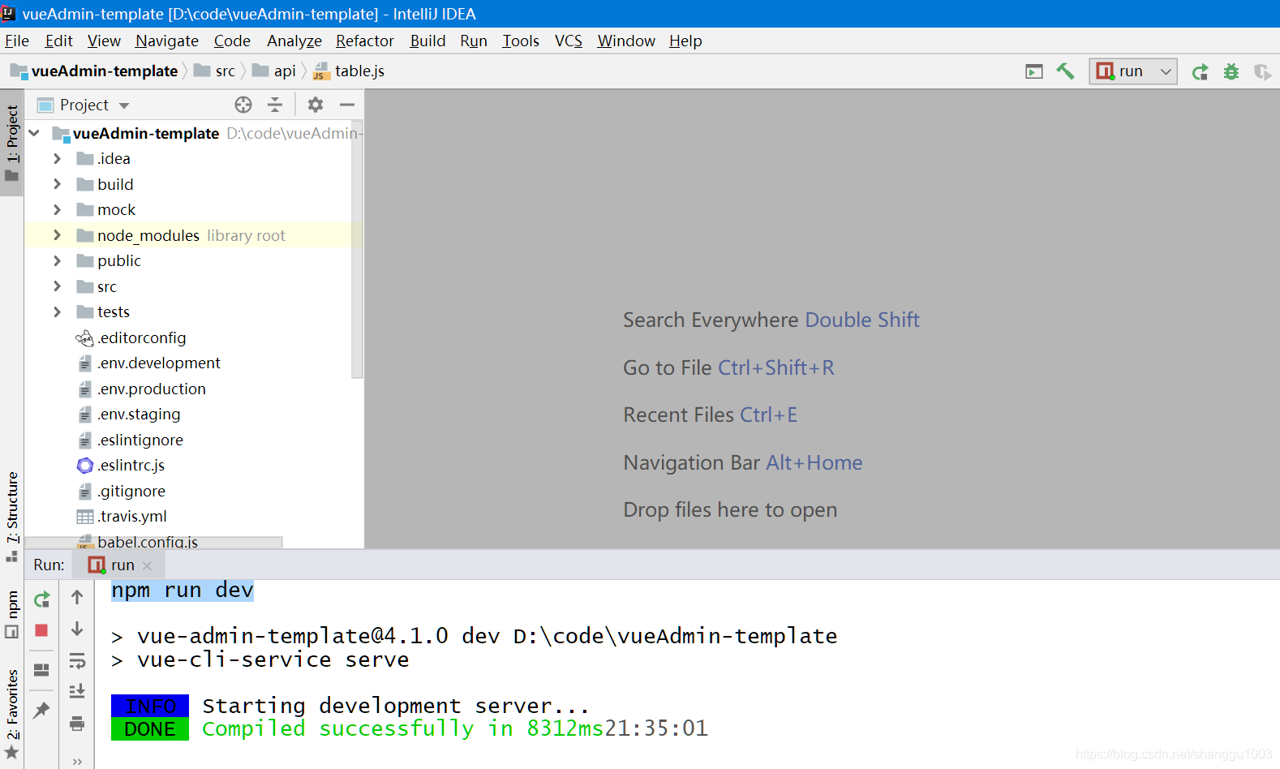1280x769 pixels.
Task: Click table.js in navigation bar
Action: pyautogui.click(x=350, y=71)
